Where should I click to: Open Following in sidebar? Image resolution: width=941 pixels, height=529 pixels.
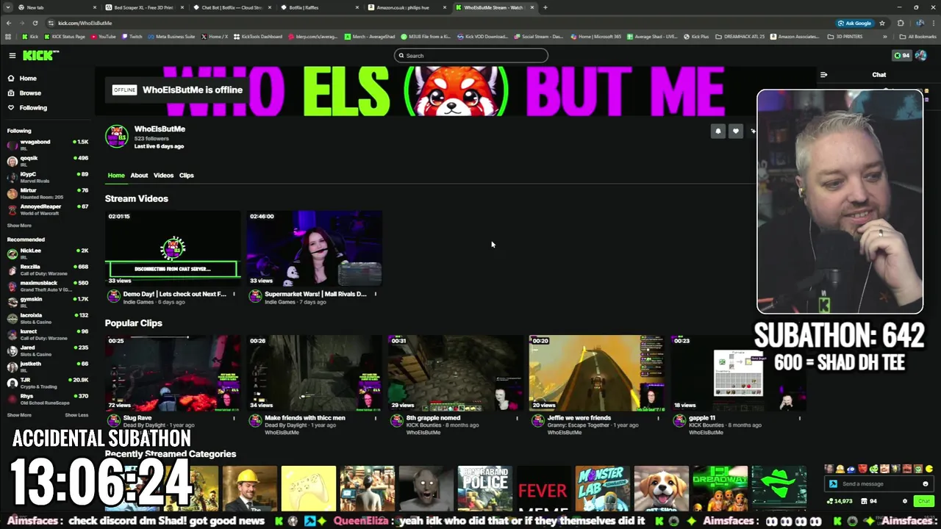click(x=27, y=107)
